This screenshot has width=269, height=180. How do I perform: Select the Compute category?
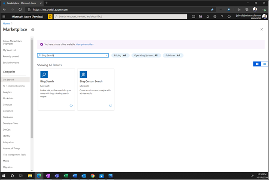coord(7,105)
